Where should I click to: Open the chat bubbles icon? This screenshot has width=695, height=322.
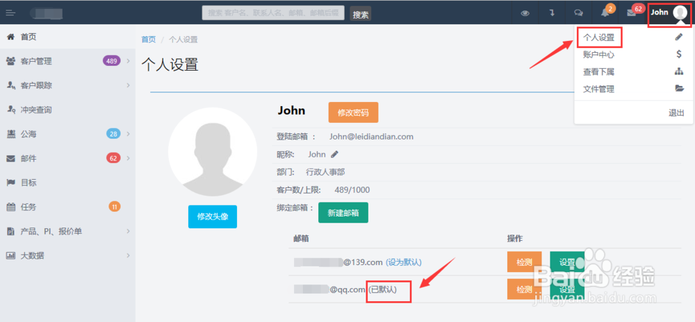[x=578, y=12]
